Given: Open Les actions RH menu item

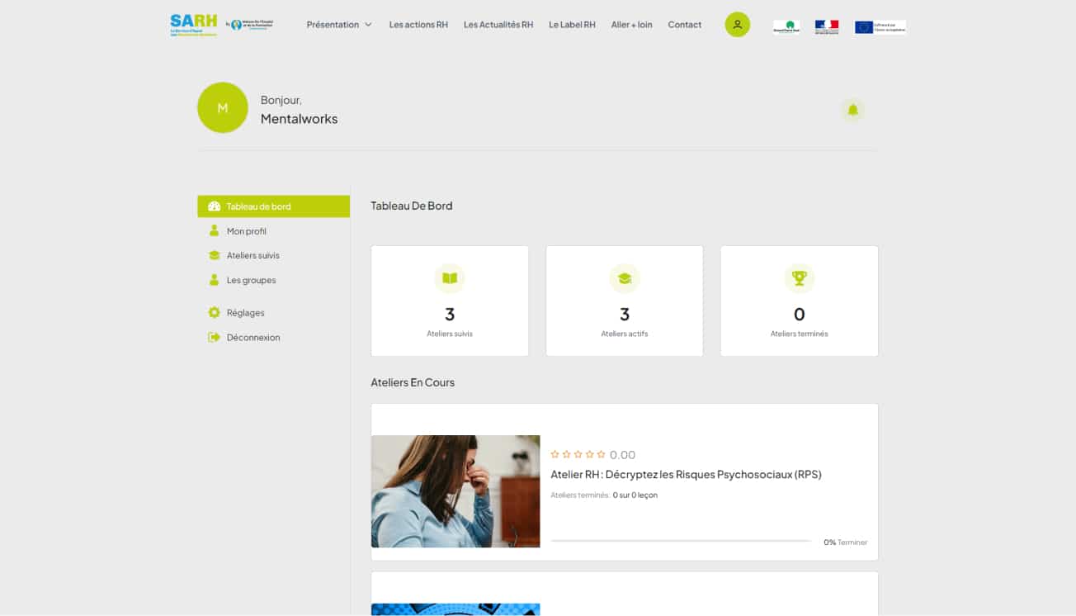Looking at the screenshot, I should 418,25.
